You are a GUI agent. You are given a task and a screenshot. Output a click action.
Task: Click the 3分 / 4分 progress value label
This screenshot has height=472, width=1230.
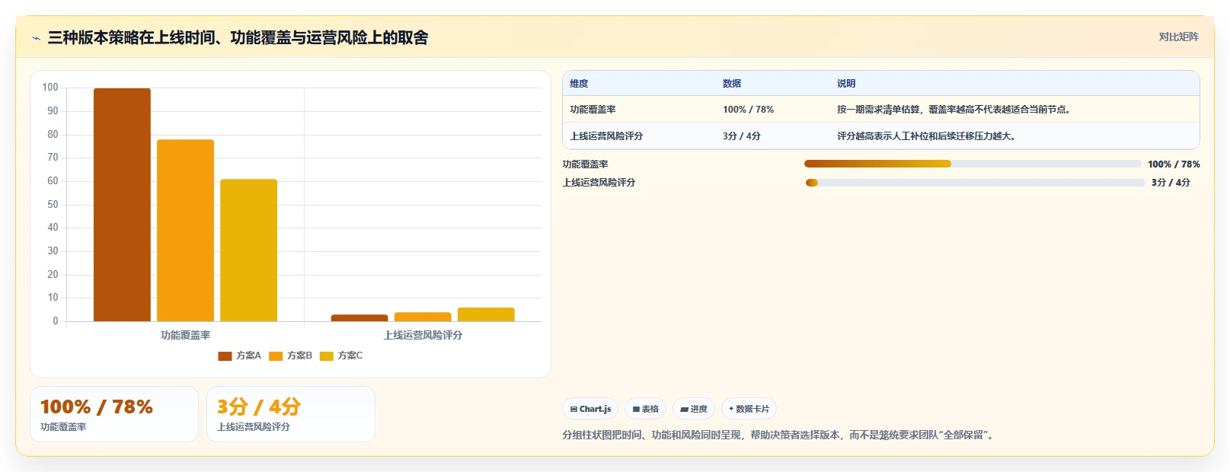coord(1171,183)
